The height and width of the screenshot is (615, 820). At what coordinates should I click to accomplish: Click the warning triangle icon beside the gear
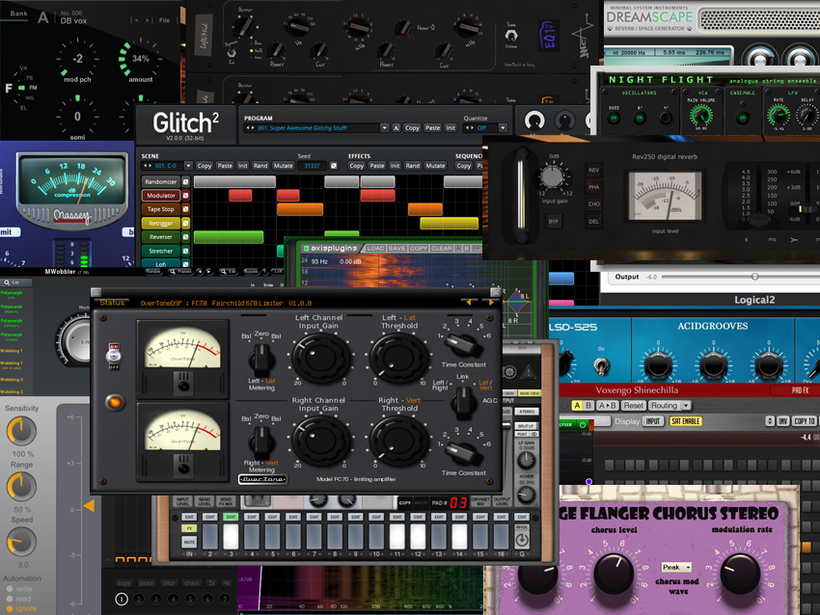[x=529, y=372]
